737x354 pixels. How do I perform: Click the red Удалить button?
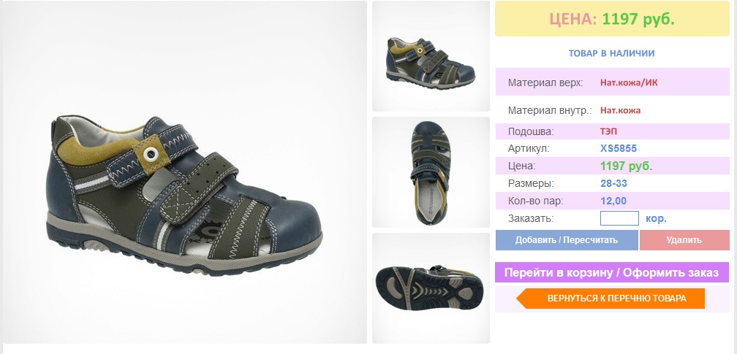click(x=684, y=240)
